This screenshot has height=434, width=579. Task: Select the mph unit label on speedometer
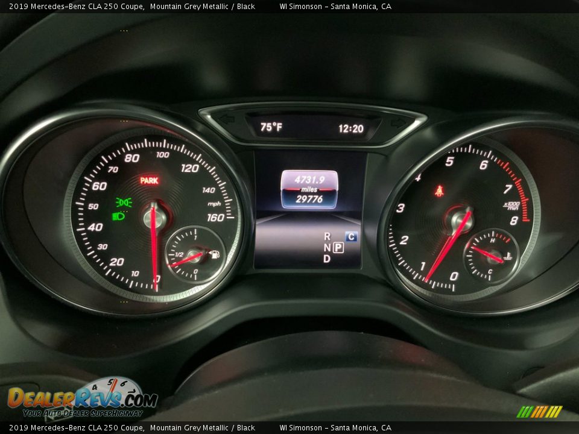click(x=215, y=204)
